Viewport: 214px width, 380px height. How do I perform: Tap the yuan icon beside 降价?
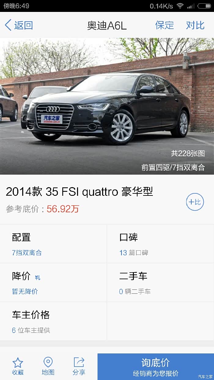coord(38,278)
